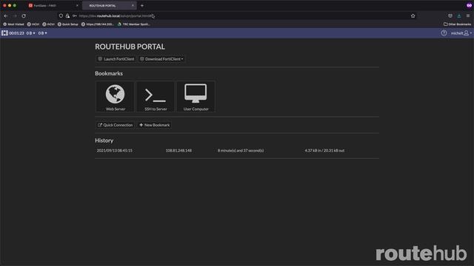Click the session timer 00:01:23

[x=16, y=33]
